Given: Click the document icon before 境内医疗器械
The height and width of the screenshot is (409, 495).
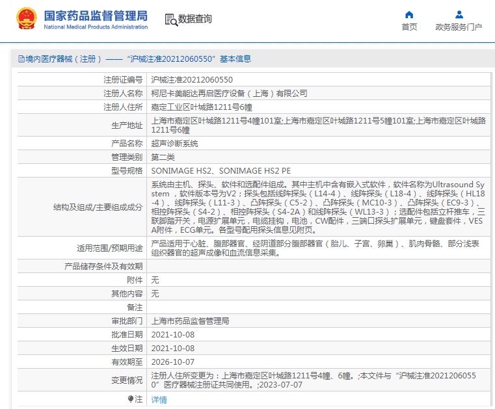Looking at the screenshot, I should (x=21, y=59).
